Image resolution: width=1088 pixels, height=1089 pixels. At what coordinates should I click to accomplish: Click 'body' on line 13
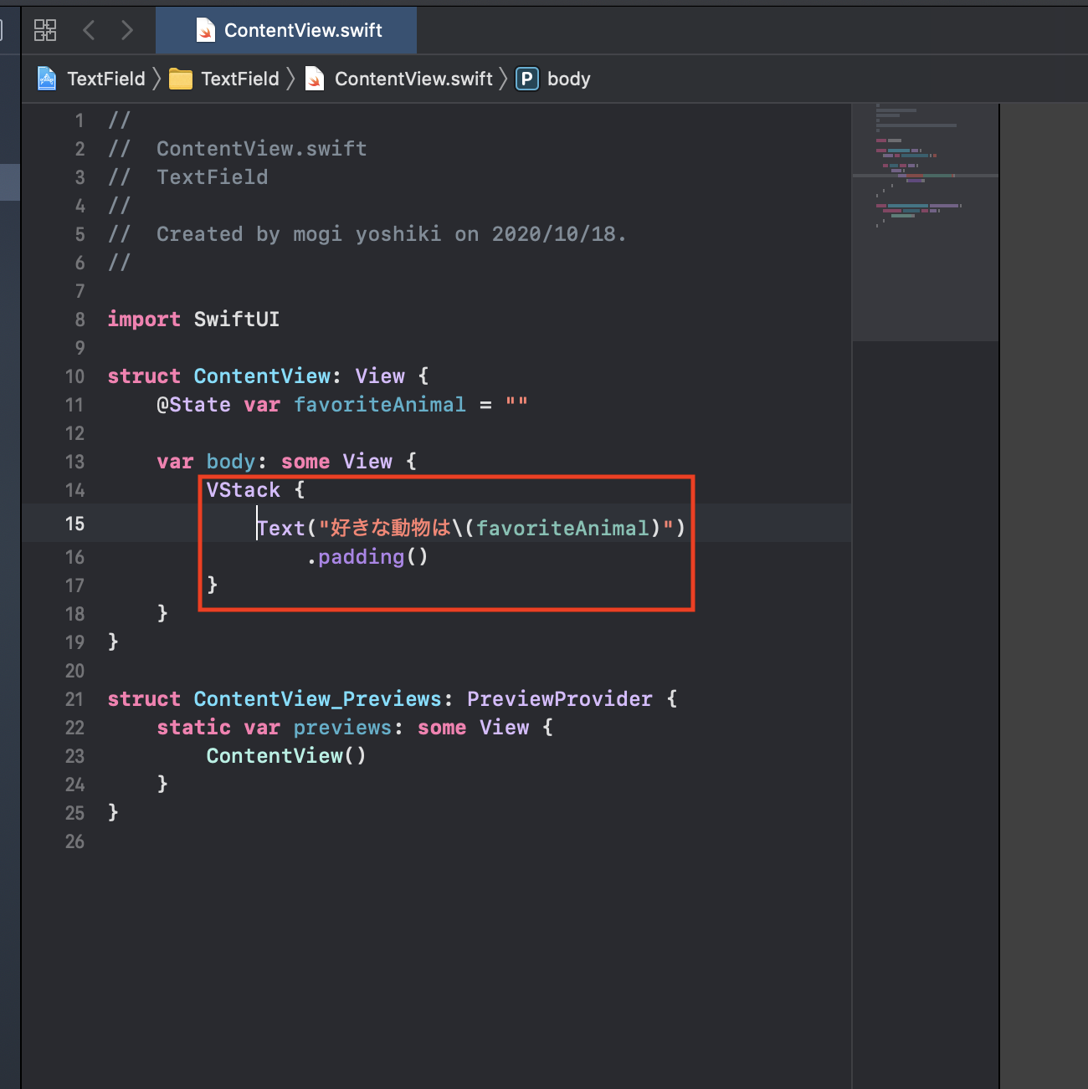pyautogui.click(x=230, y=462)
